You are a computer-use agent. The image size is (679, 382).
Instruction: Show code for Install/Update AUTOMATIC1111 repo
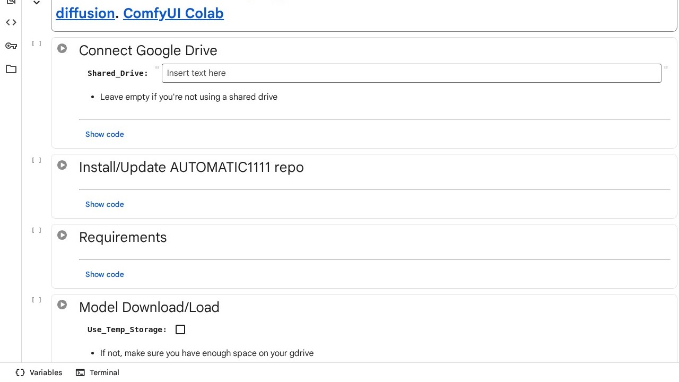pos(105,204)
